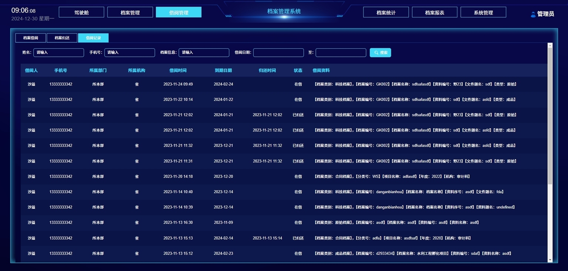Image resolution: width=568 pixels, height=271 pixels.
Task: Click 已归还 status for 2023-11-13 15:13 row
Action: point(298,238)
